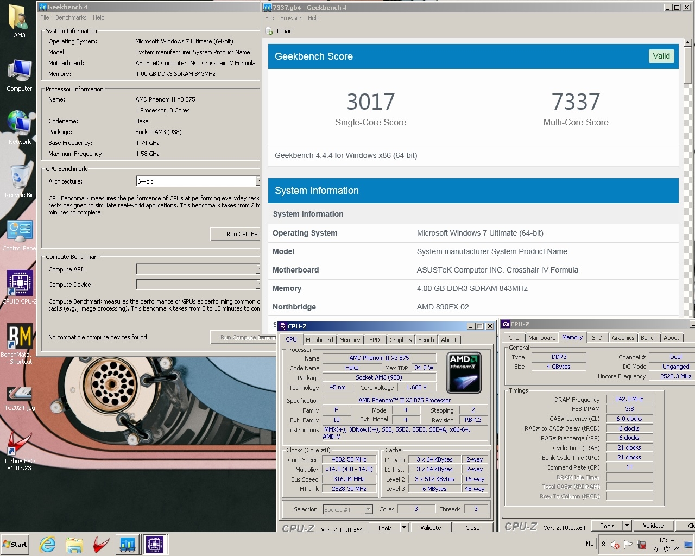The height and width of the screenshot is (556, 695).
Task: Select SPD tab in front CPU-Z window
Action: point(375,340)
